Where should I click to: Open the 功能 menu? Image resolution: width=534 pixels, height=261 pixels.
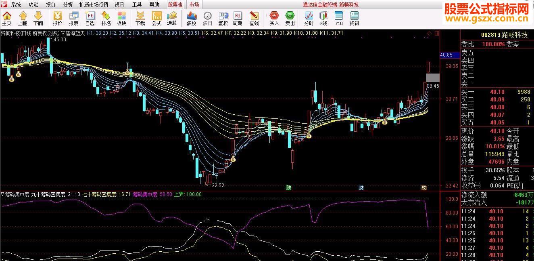(33, 5)
